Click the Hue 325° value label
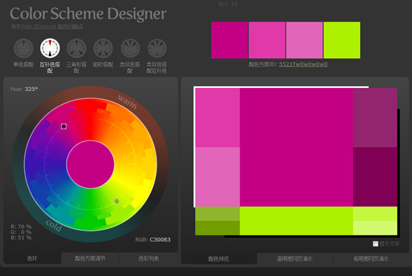The height and width of the screenshot is (276, 412). [x=24, y=89]
